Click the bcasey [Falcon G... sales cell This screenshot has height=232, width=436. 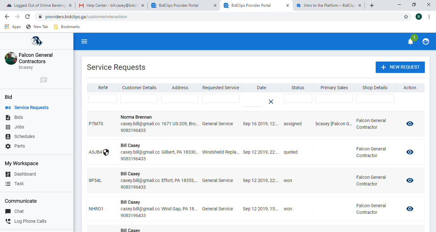point(334,124)
